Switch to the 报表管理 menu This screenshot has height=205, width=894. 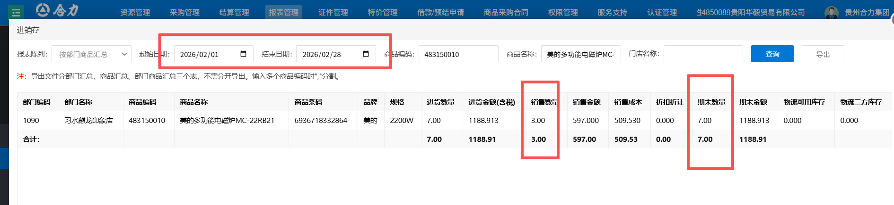[x=283, y=12]
